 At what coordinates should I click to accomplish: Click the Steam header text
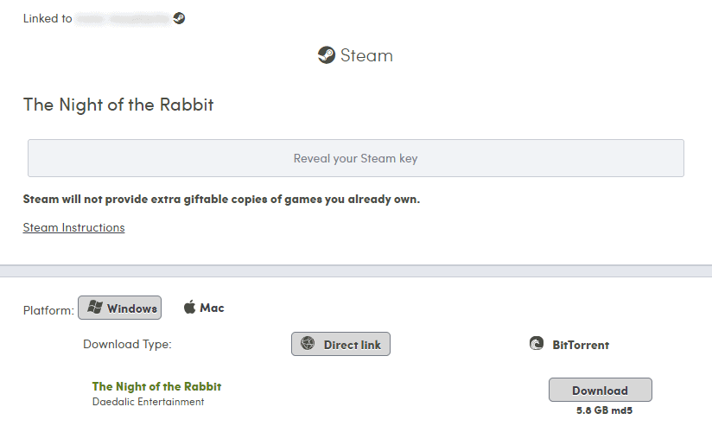(x=366, y=55)
